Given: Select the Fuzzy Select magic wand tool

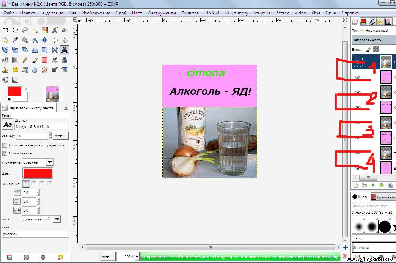Looking at the screenshot, I should [x=35, y=31].
